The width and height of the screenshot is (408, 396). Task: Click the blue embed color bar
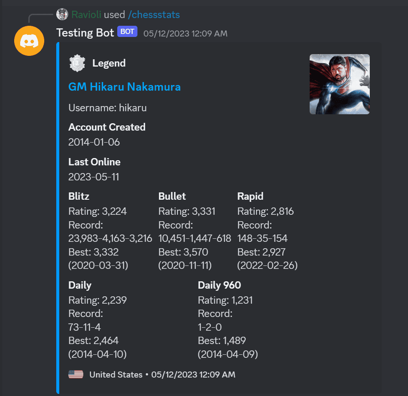tap(58, 218)
